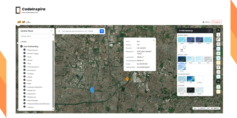
Task: Select Google Maps Roads basemap
Action: 182,41
